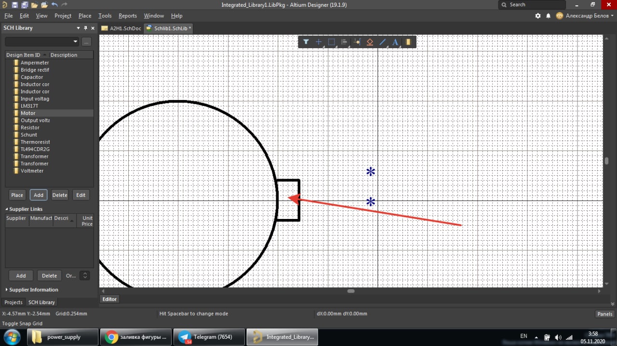Viewport: 617px width, 346px height.
Task: Click the Redo arrow icon
Action: pos(64,5)
